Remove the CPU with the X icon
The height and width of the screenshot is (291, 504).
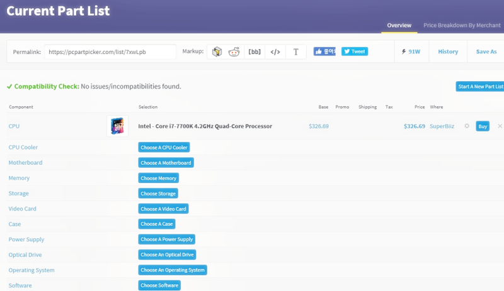500,126
